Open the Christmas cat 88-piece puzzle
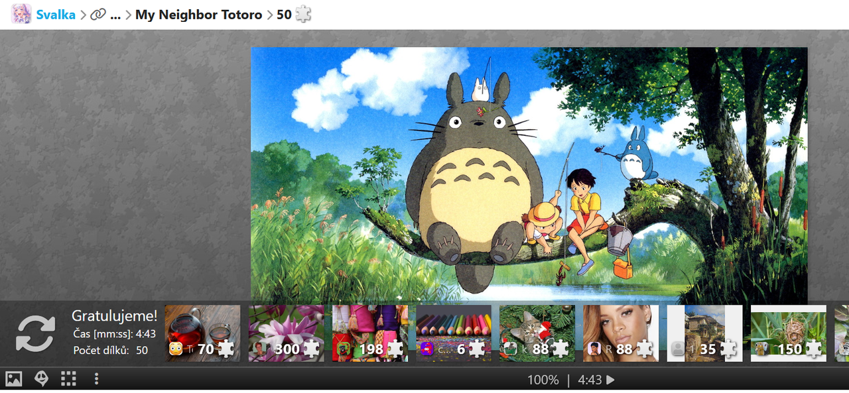The height and width of the screenshot is (393, 849). coord(537,333)
